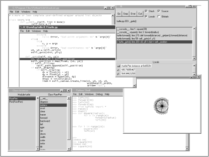Enable the Globals checkbox

[159, 17]
